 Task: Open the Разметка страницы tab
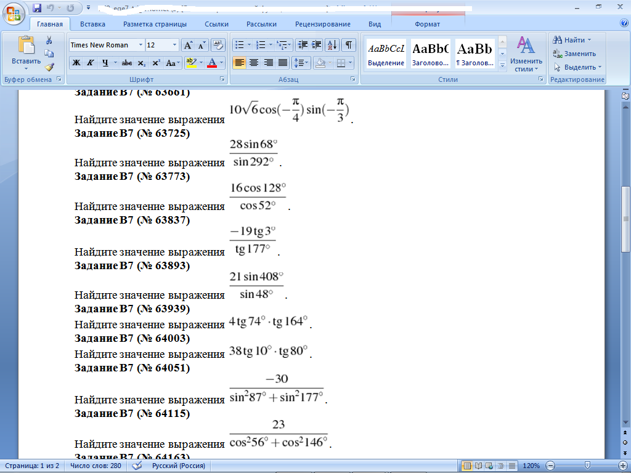pyautogui.click(x=155, y=24)
